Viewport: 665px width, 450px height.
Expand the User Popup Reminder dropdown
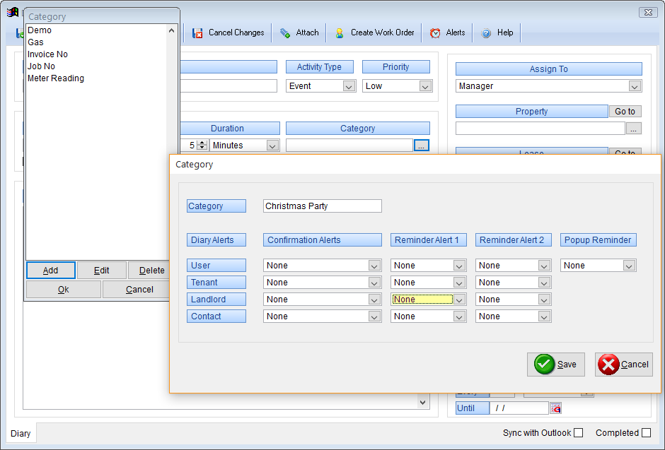pyautogui.click(x=629, y=266)
